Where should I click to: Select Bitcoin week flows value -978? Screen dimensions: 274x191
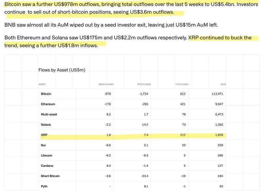click(x=107, y=94)
